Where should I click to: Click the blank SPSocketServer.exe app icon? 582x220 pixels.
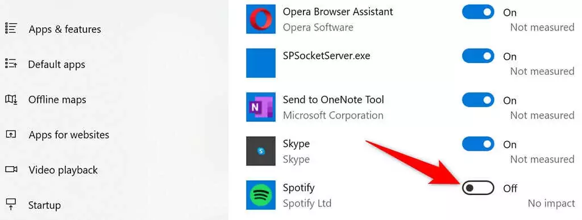pyautogui.click(x=260, y=63)
